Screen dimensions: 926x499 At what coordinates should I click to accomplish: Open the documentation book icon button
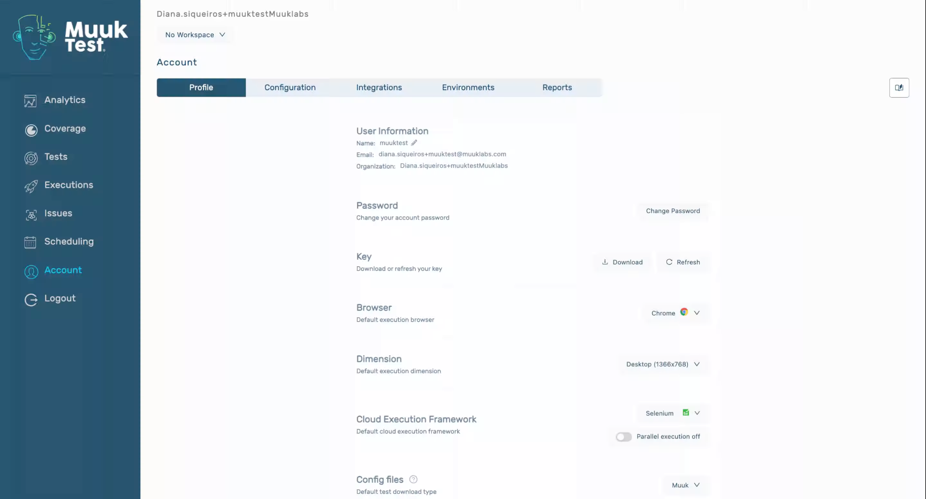coord(899,88)
